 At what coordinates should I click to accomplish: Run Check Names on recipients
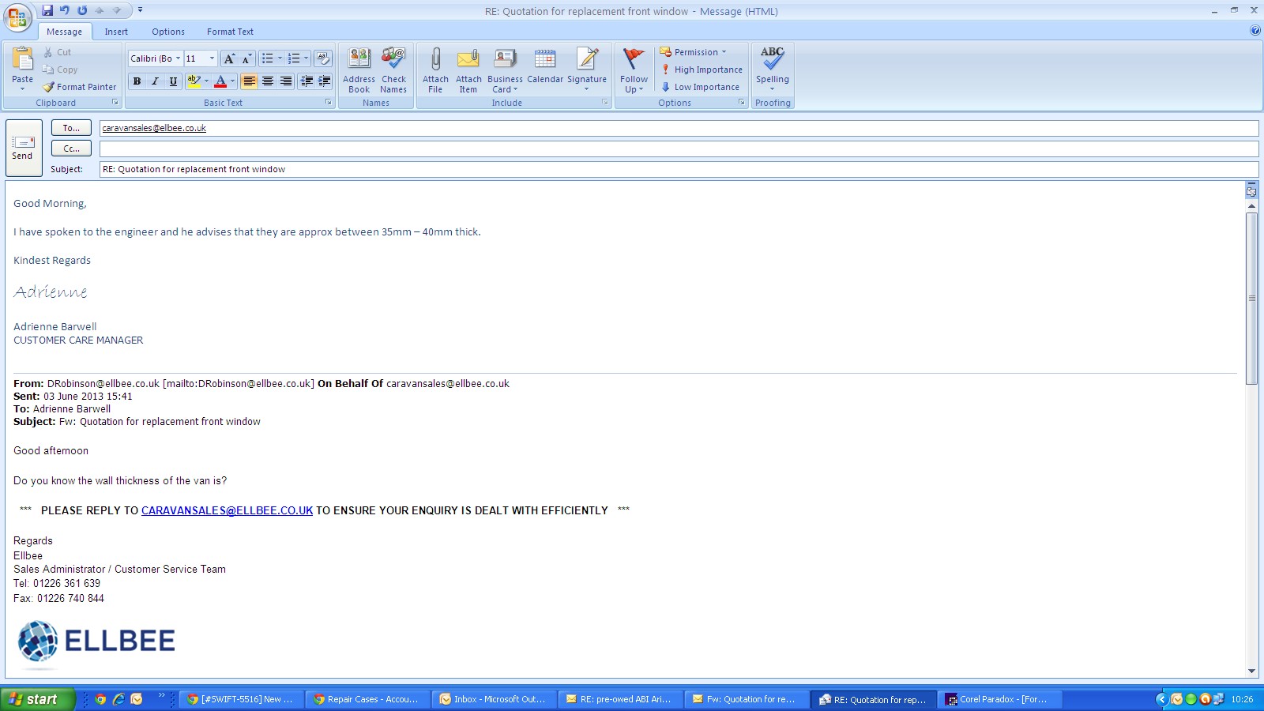(x=393, y=70)
